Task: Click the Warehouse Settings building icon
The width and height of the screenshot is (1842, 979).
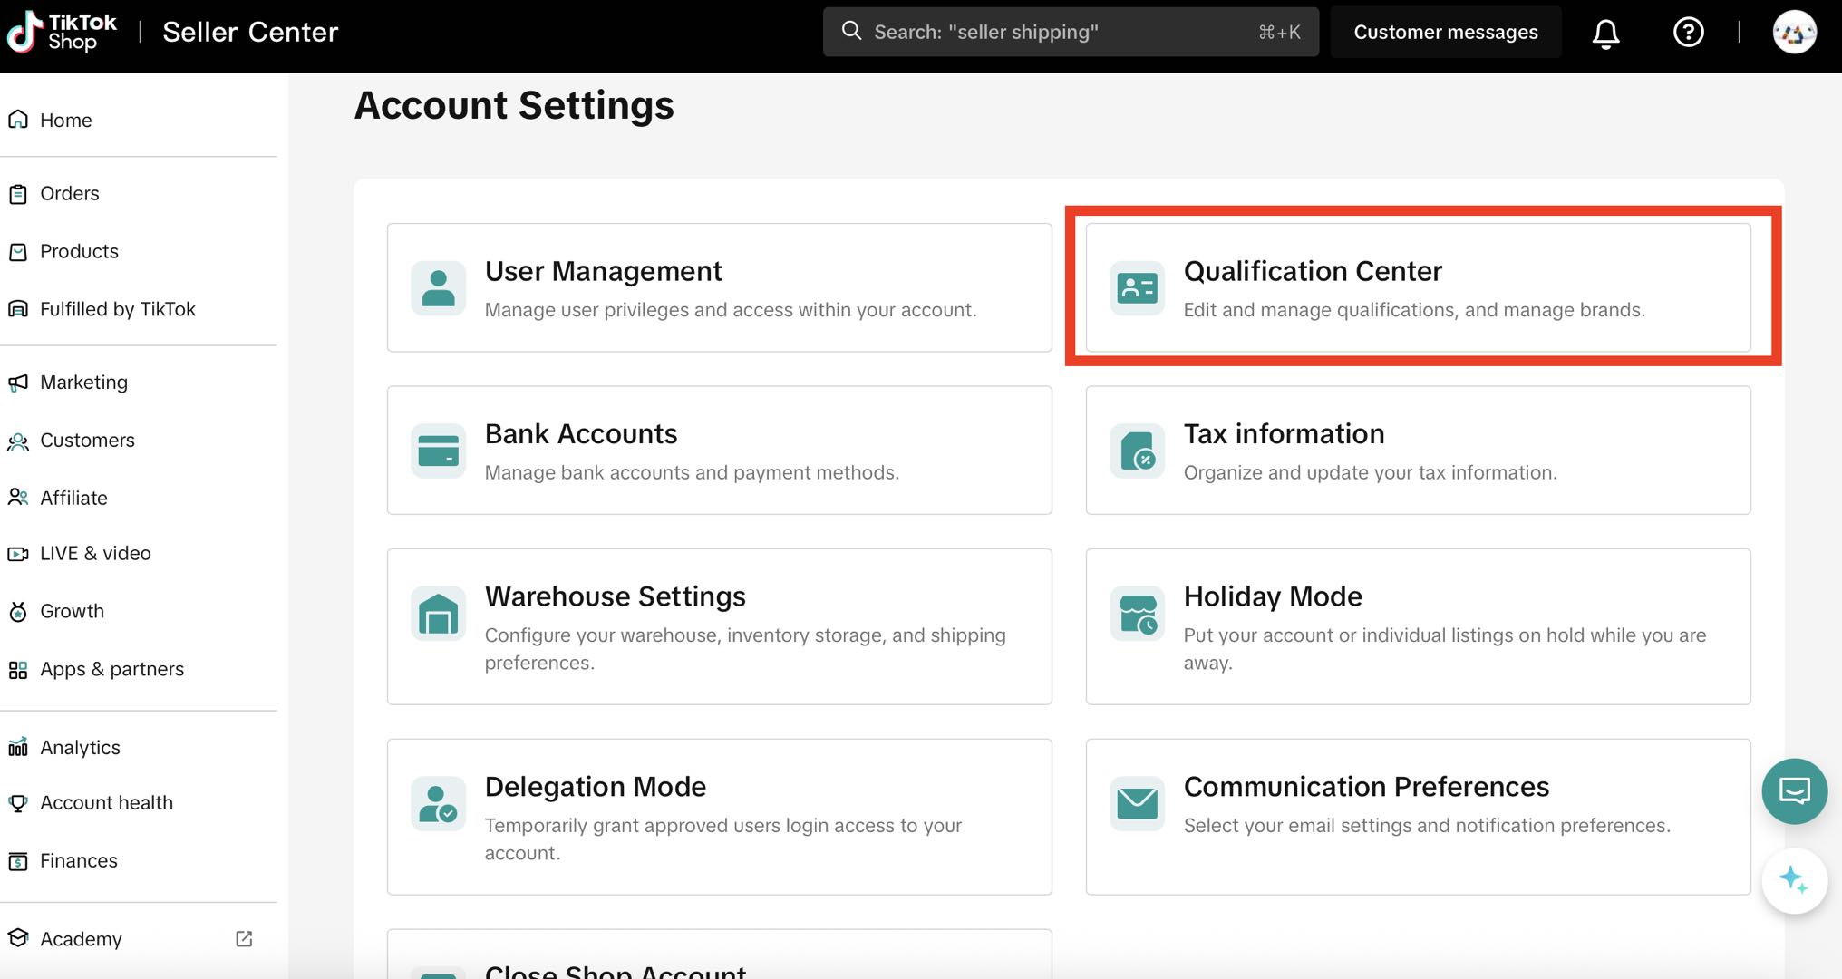Action: click(x=438, y=614)
